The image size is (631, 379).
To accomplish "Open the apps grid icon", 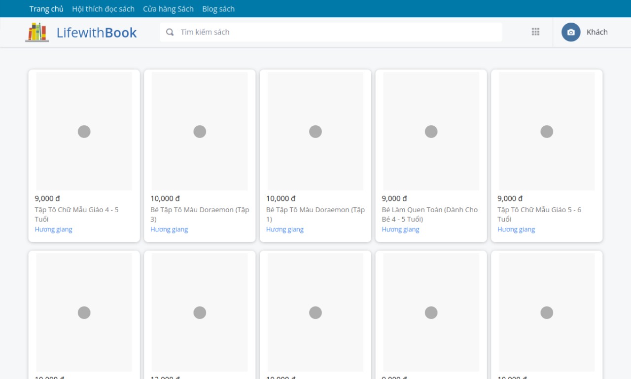I will tap(535, 32).
